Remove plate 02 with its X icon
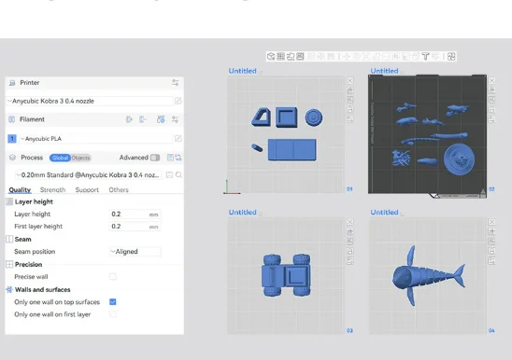Image resolution: width=512 pixels, height=360 pixels. tap(491, 80)
